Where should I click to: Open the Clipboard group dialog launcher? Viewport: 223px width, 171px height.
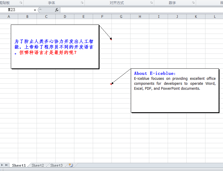(x=21, y=3)
